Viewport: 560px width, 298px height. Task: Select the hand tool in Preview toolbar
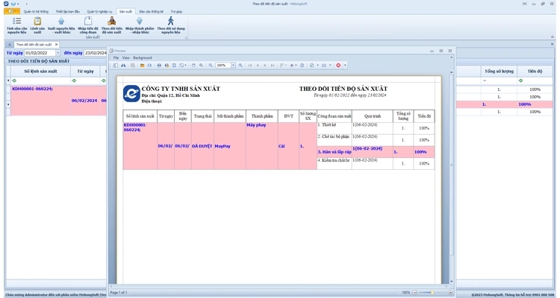tap(193, 66)
